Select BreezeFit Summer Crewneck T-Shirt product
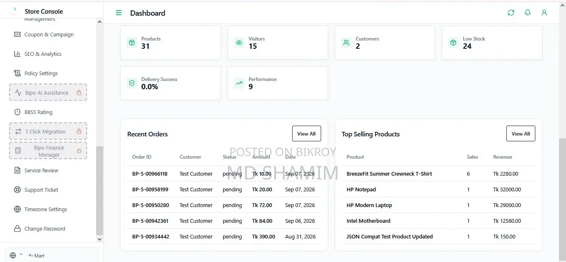566x262 pixels. (389, 174)
